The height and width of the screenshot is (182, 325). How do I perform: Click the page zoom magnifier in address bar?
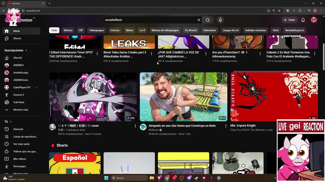coord(274,11)
